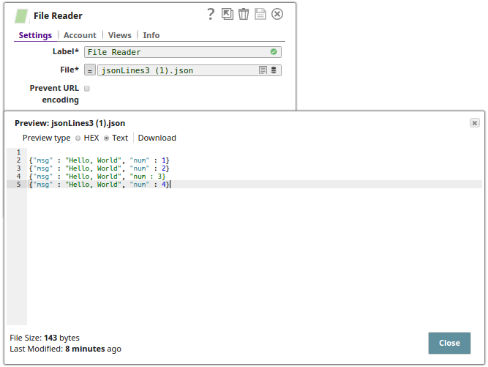Viewport: 488px width, 367px height.
Task: Switch to the Account tab
Action: coord(80,35)
